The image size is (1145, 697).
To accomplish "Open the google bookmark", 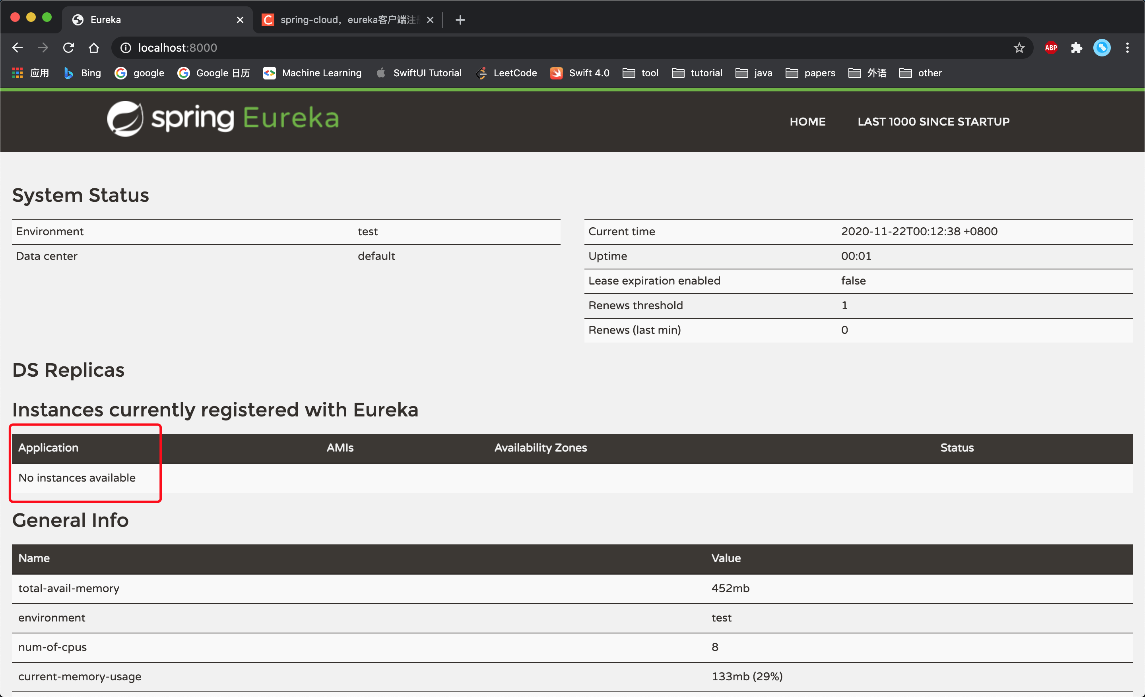I will pos(140,73).
